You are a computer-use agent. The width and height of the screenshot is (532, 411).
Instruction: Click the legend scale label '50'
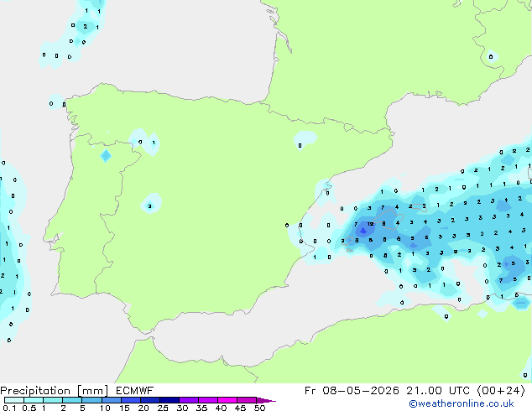pyautogui.click(x=259, y=408)
